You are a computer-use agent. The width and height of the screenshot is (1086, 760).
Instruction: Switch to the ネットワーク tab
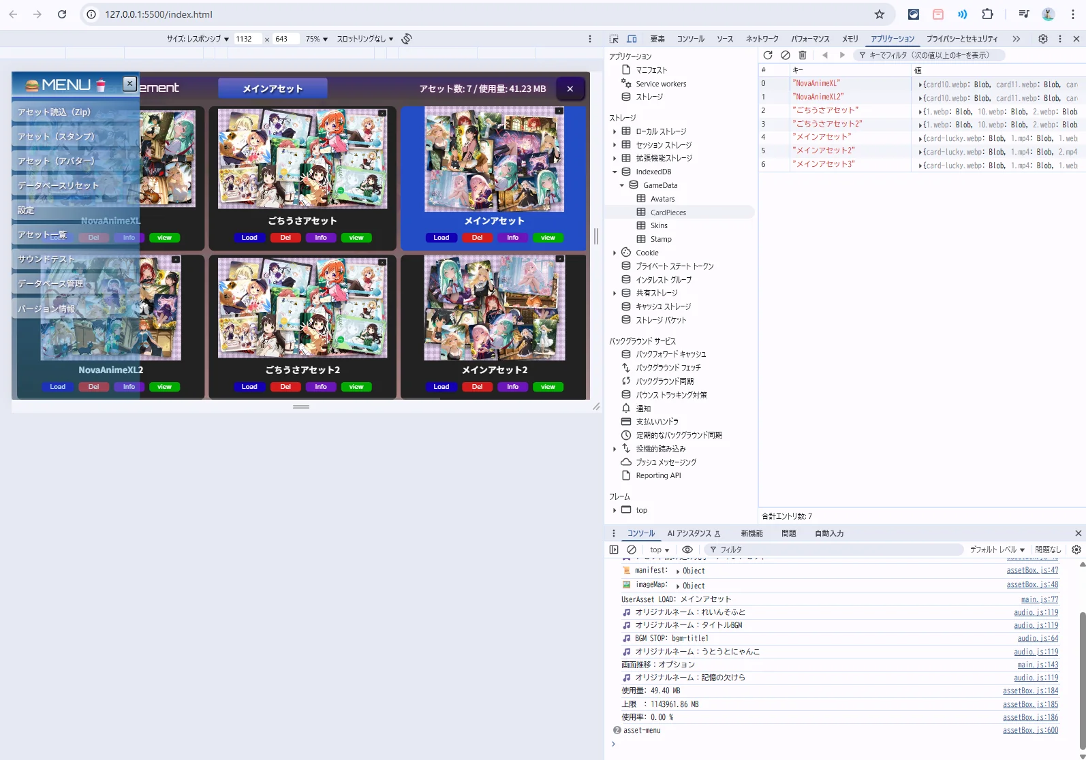(x=762, y=39)
